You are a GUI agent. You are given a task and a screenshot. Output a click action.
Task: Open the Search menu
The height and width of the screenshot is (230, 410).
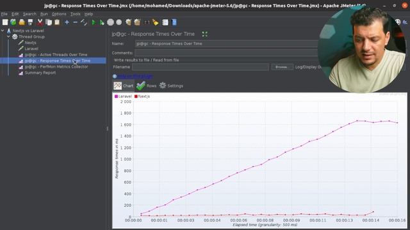pyautogui.click(x=29, y=14)
